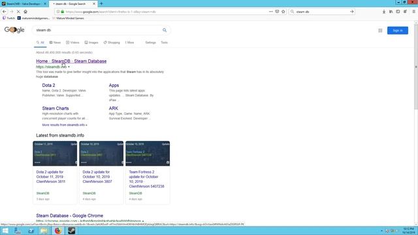418x235 pixels.
Task: Open the Firefox home page
Action: 25,12
